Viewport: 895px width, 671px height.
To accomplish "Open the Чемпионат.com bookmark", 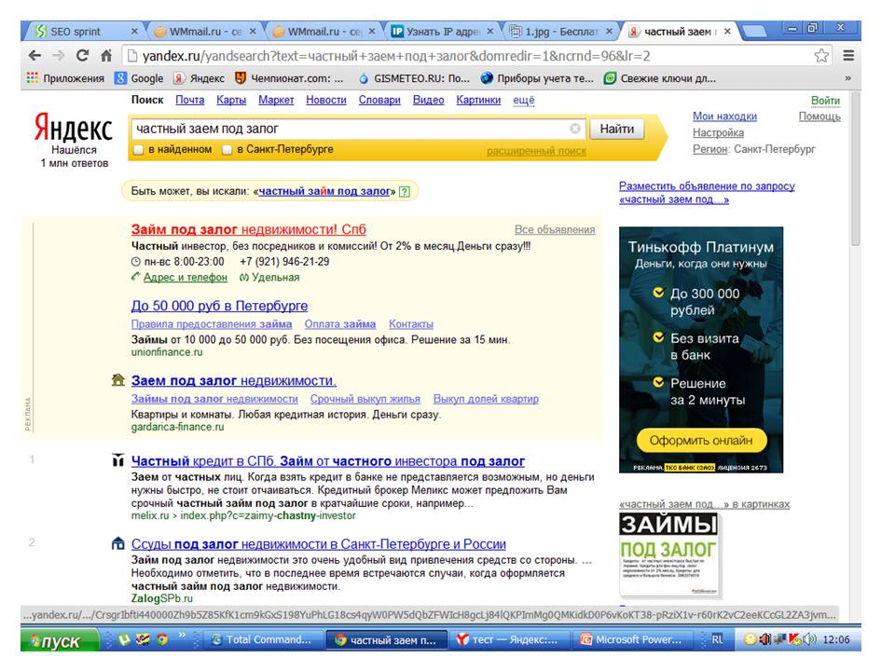I will click(289, 78).
